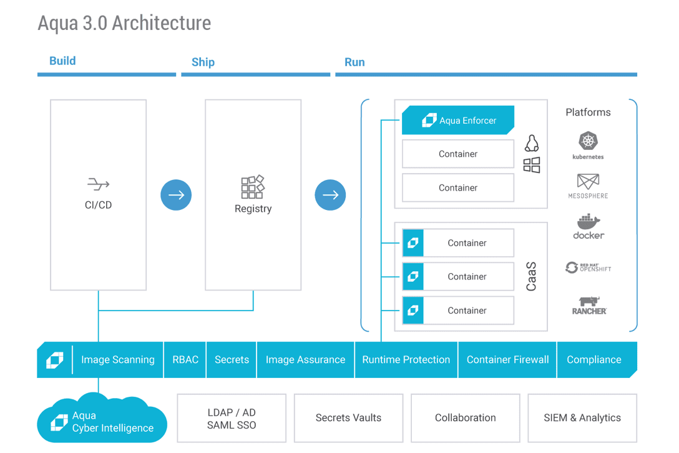Click the CI/CD pipeline icon
The image size is (679, 453).
(x=98, y=184)
